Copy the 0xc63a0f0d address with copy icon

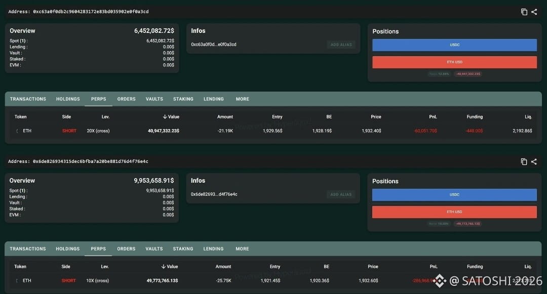(524, 12)
